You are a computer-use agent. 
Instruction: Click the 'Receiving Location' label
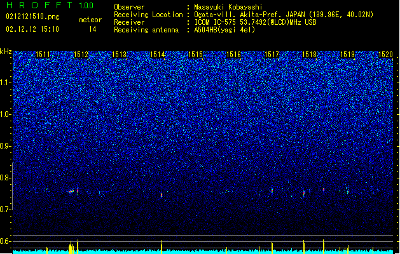(x=148, y=15)
